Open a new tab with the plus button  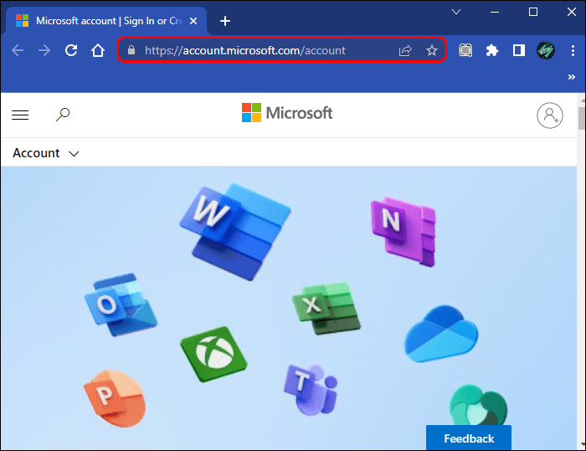pyautogui.click(x=225, y=21)
